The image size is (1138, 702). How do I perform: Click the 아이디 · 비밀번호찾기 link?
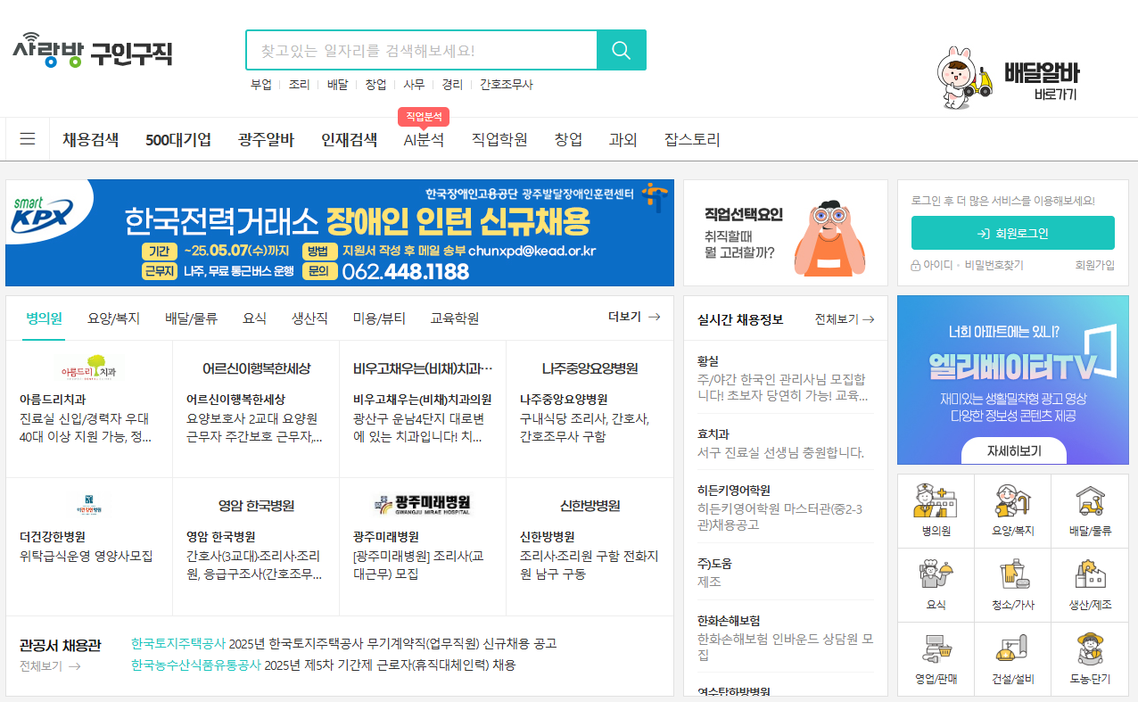click(x=967, y=265)
